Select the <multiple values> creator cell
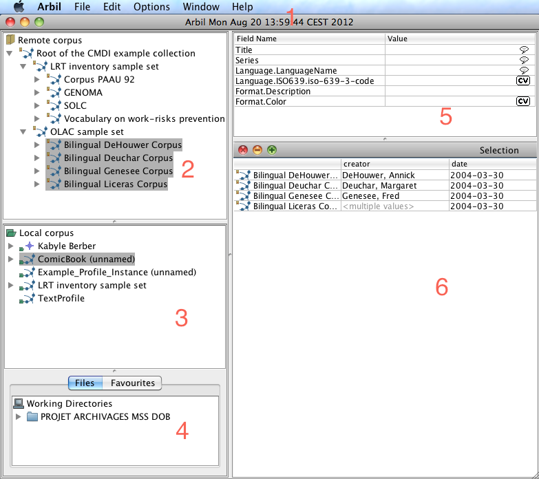This screenshot has width=539, height=479. point(394,206)
